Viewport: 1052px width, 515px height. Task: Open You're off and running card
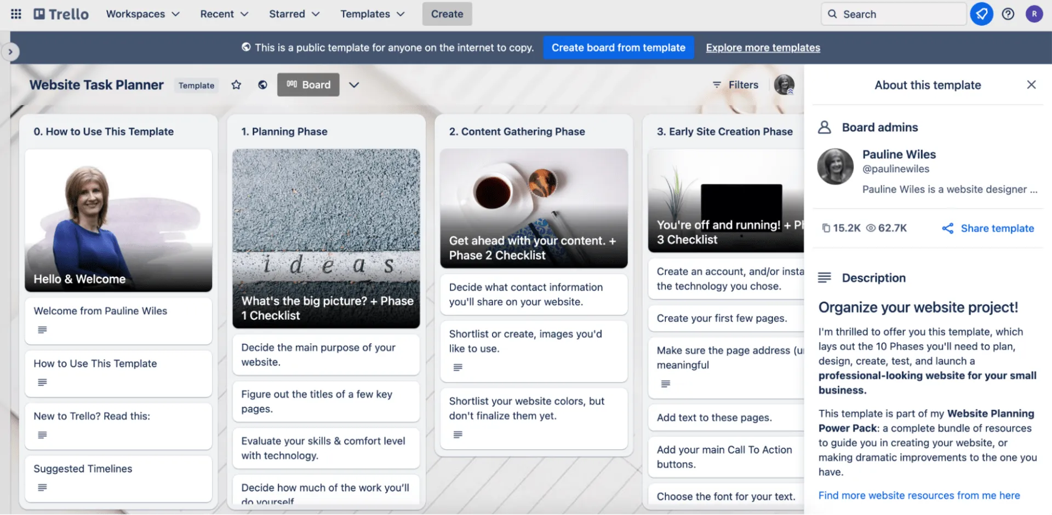click(x=725, y=201)
